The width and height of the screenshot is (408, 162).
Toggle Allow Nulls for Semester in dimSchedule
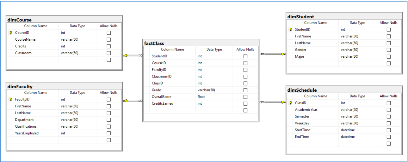click(388, 117)
